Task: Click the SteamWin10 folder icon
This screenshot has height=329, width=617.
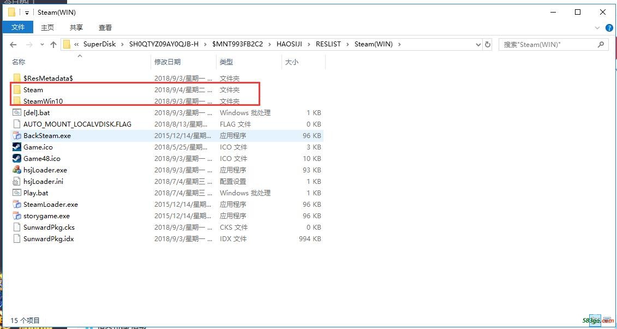Action: 17,101
